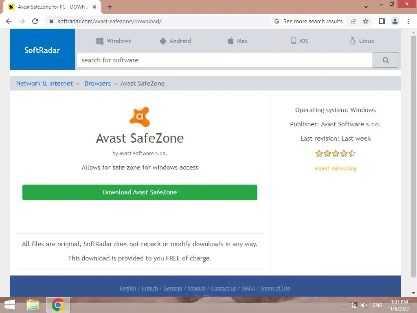Open the Chrome side panel
The image size is (417, 313).
coord(382,21)
